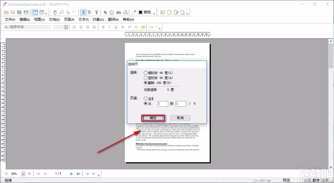Expand the file toolbar overflow chevron
Viewport: 334px width, 183px height.
(x=46, y=13)
